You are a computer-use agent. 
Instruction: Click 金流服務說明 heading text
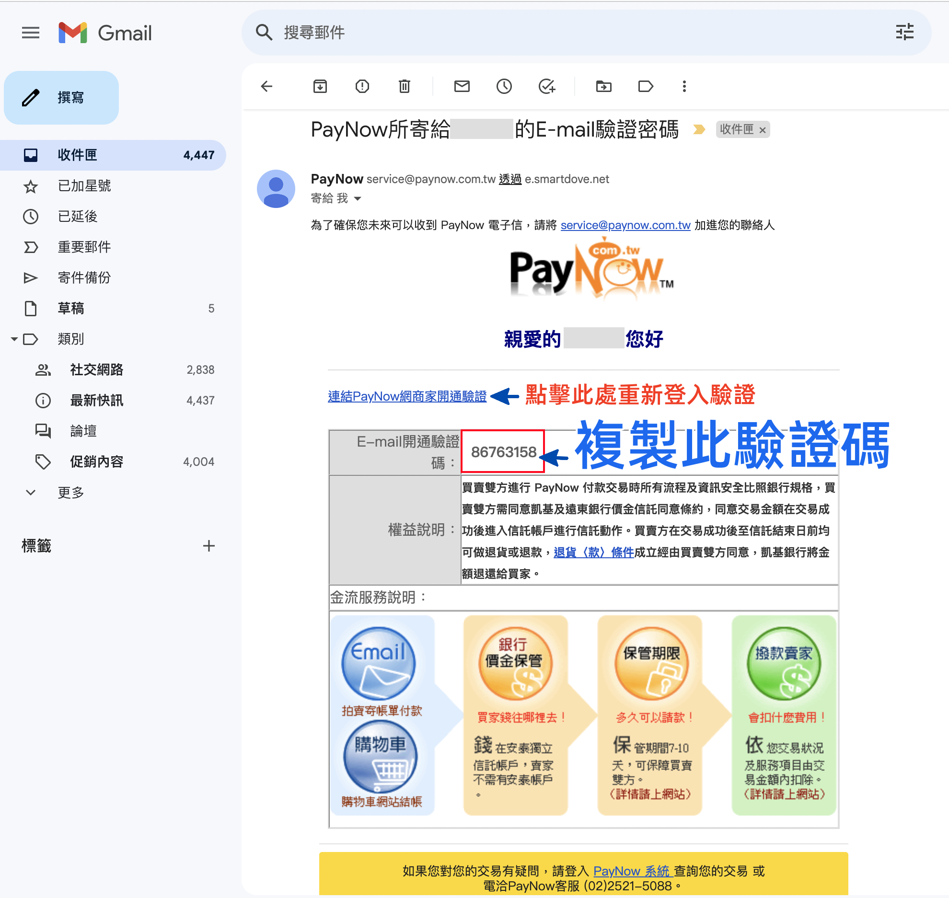(x=378, y=598)
